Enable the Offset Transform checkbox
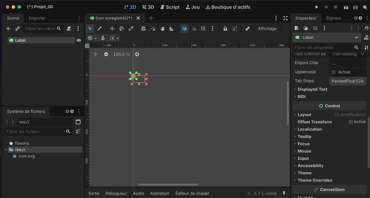The height and width of the screenshot is (198, 370). click(351, 122)
